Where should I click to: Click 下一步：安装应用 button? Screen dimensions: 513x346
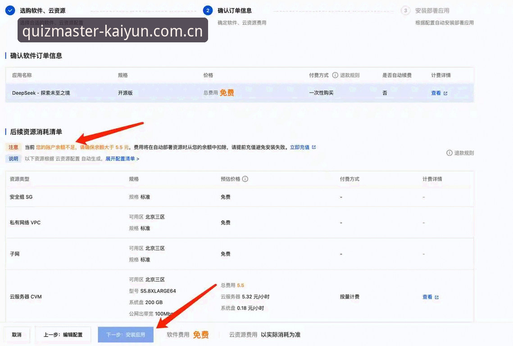coord(126,335)
